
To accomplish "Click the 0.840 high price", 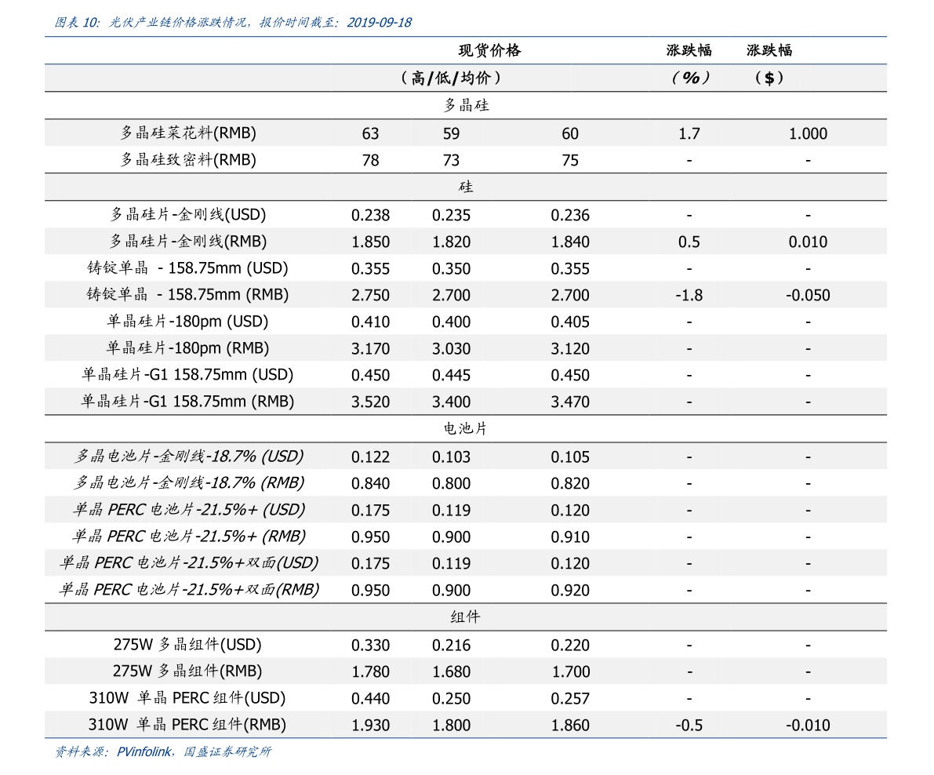I will pyautogui.click(x=370, y=483).
